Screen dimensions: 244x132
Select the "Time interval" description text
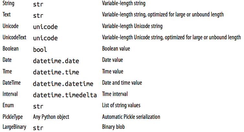[x=115, y=94]
